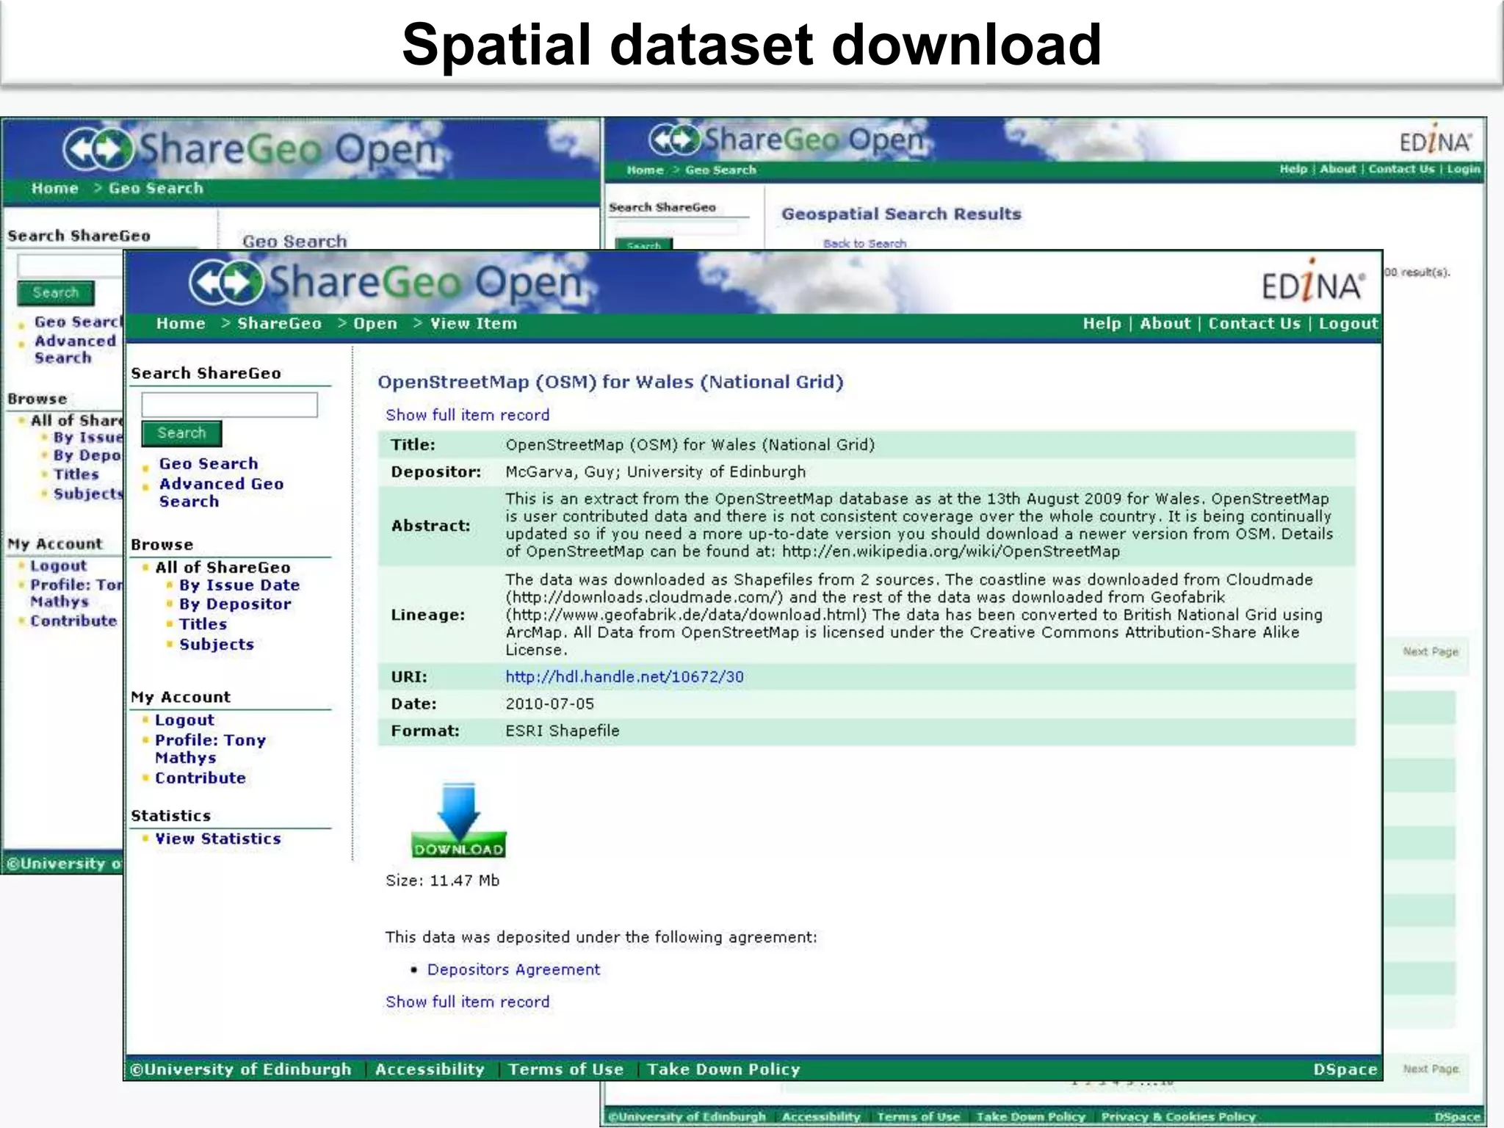Click upper Next Page in right back window

pos(1430,652)
